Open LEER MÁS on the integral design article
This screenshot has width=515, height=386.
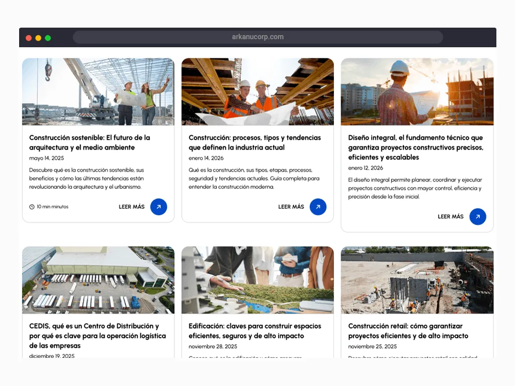tap(450, 217)
